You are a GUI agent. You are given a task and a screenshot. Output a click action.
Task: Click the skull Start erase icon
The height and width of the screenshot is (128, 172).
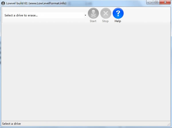(93, 13)
